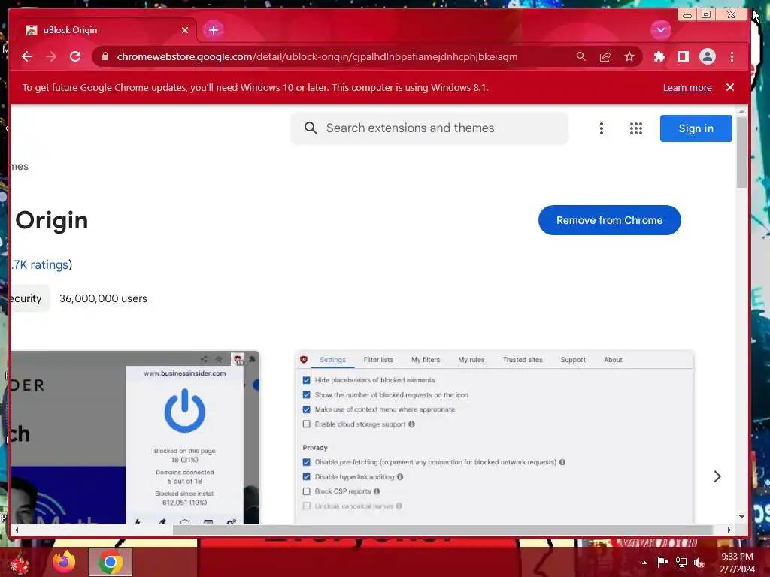Click Remove from Chrome button
Viewport: 770px width, 577px height.
609,220
